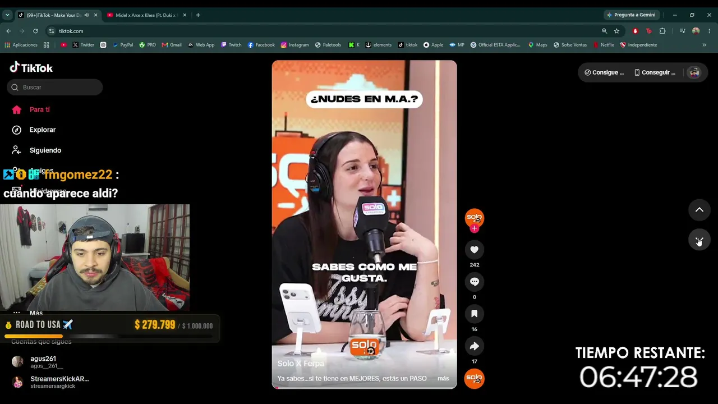
Task: Bookmark this page with star icon
Action: pos(616,31)
